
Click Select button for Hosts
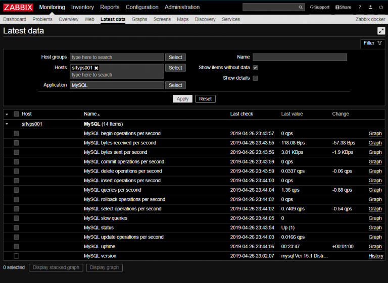[175, 68]
